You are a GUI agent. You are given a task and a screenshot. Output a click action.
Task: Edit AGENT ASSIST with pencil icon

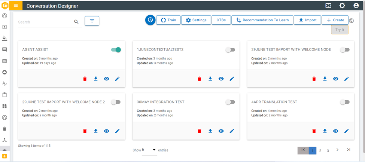[x=117, y=79]
